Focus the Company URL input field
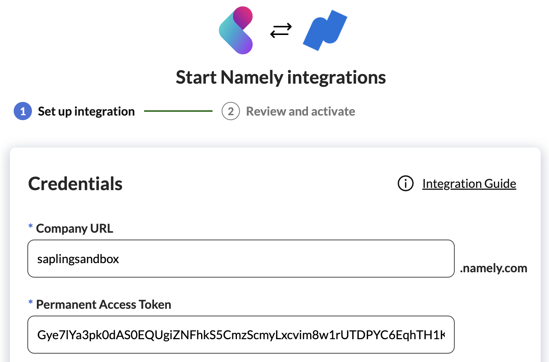Image resolution: width=549 pixels, height=362 pixels. click(266, 259)
